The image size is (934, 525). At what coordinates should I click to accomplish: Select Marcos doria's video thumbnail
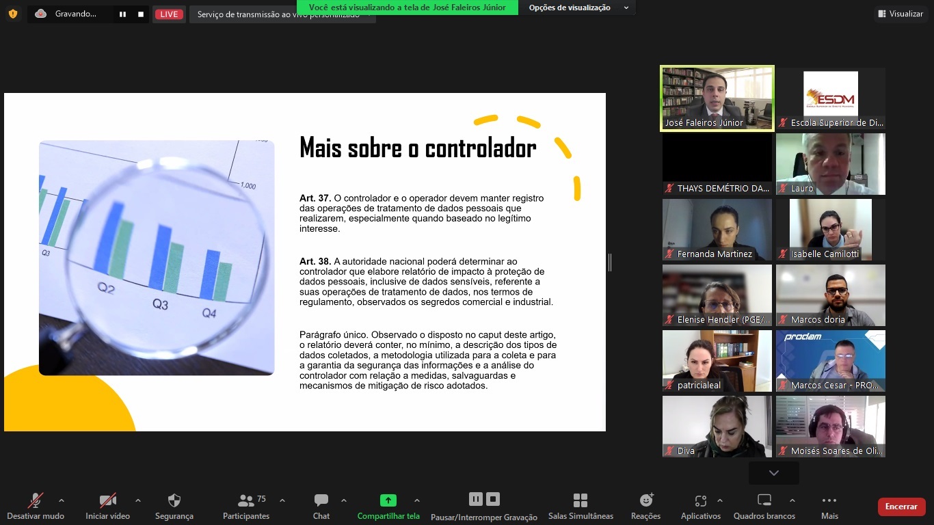coord(831,295)
